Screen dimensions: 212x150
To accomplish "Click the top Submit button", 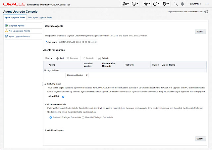I will point(200,31).
